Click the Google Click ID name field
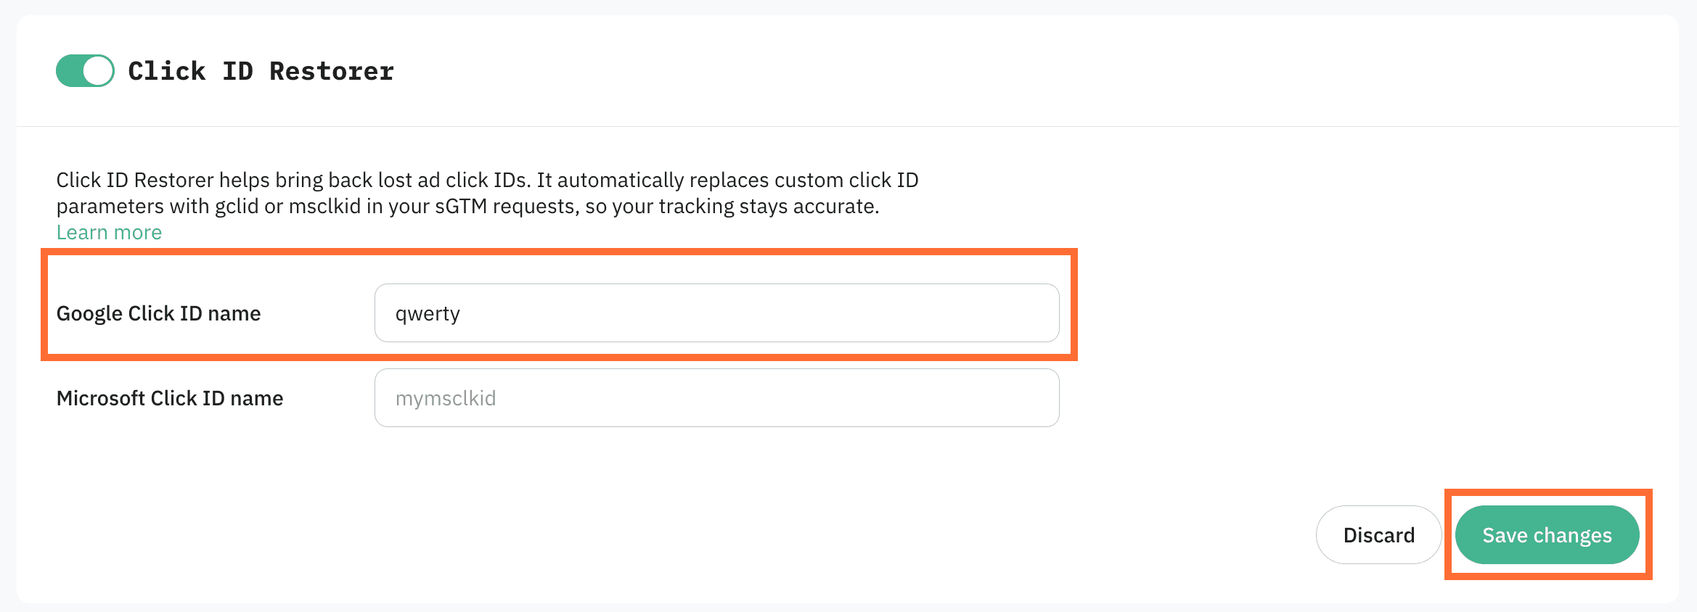Image resolution: width=1697 pixels, height=612 pixels. coord(716,313)
